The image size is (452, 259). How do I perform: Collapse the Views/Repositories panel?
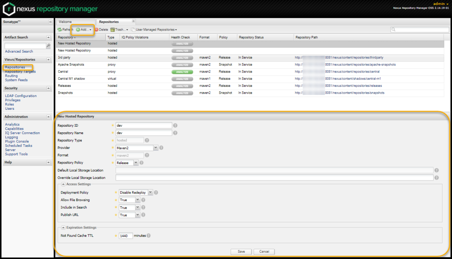pos(48,59)
